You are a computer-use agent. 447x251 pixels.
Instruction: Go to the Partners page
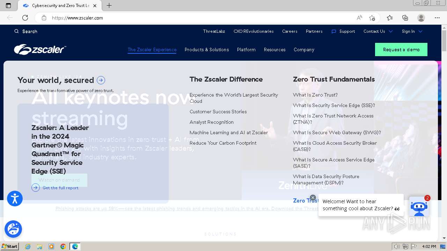[314, 31]
